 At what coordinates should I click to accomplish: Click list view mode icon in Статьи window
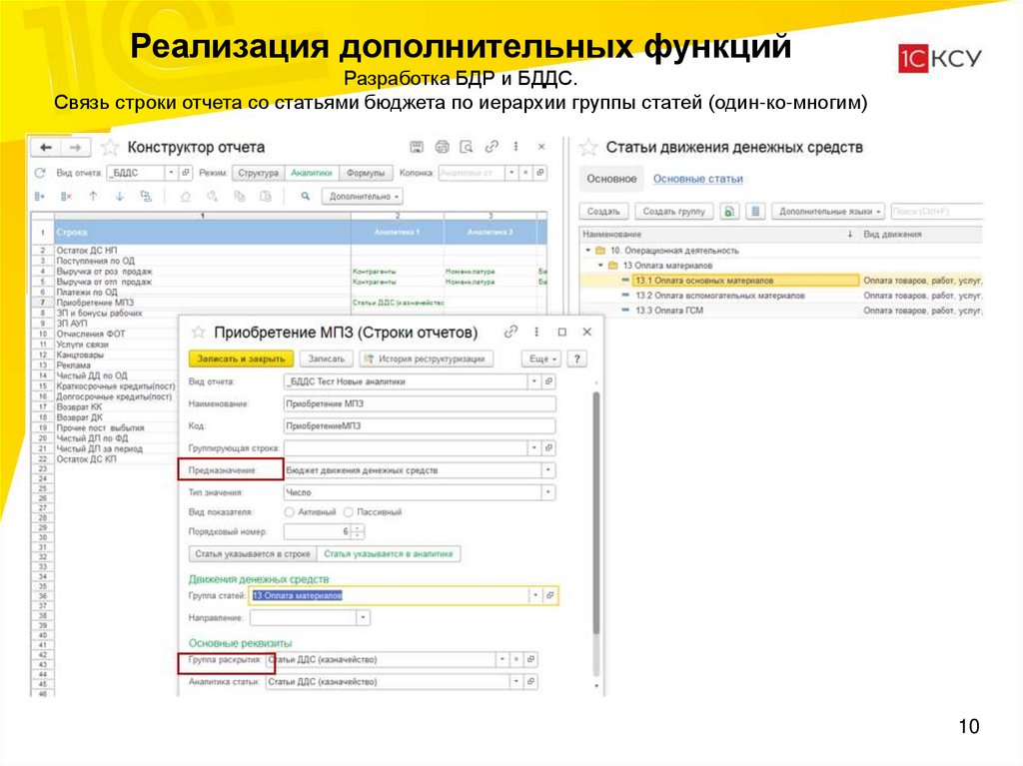tap(755, 212)
